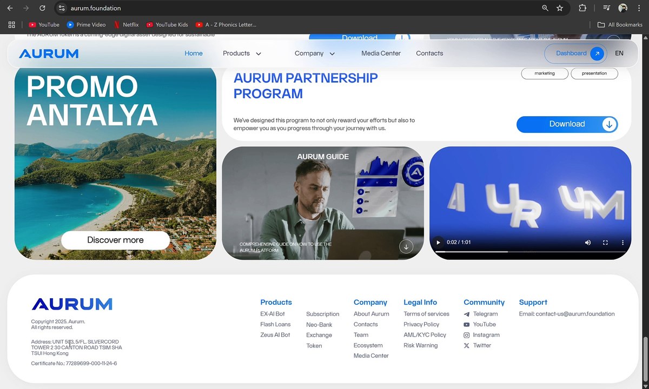Expand the Company dropdown menu
649x389 pixels.
tap(315, 53)
